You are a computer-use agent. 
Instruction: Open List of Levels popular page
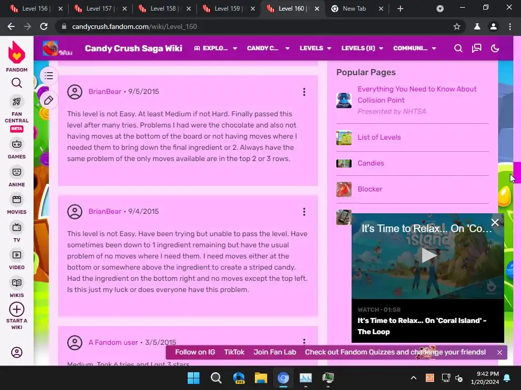(379, 137)
